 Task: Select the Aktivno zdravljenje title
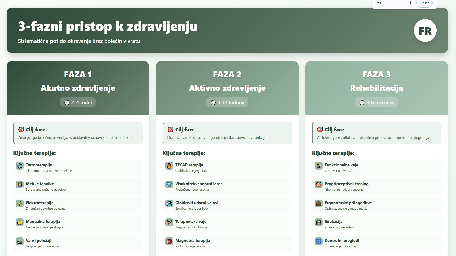click(227, 88)
